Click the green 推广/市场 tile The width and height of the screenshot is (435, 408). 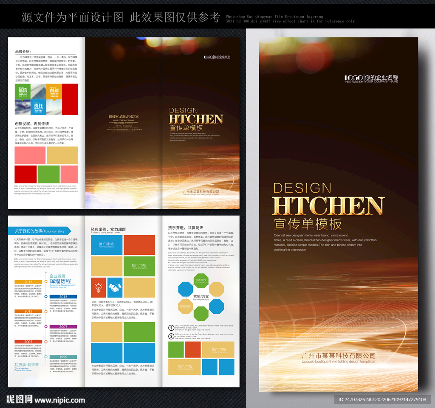click(x=139, y=266)
